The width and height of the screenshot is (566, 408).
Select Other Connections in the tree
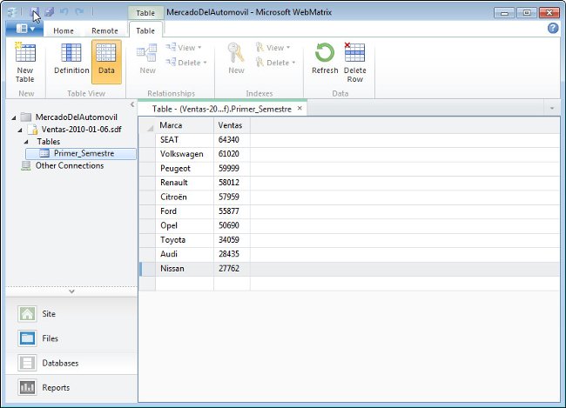70,165
